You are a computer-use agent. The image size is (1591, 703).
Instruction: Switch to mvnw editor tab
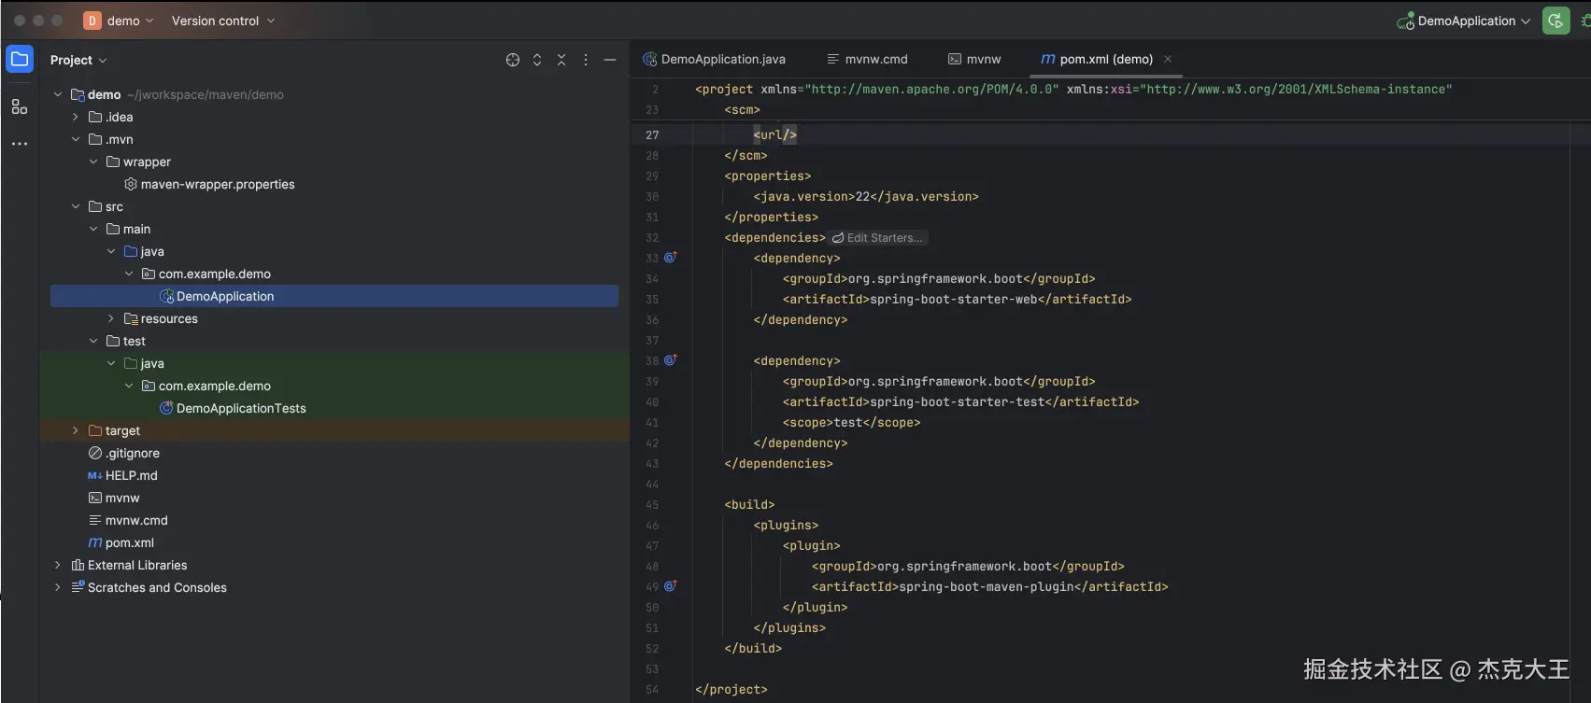click(x=974, y=59)
